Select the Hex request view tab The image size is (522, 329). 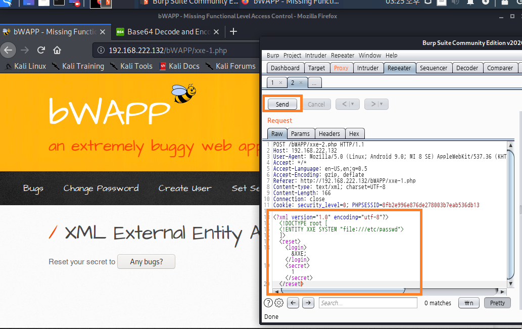(x=354, y=133)
